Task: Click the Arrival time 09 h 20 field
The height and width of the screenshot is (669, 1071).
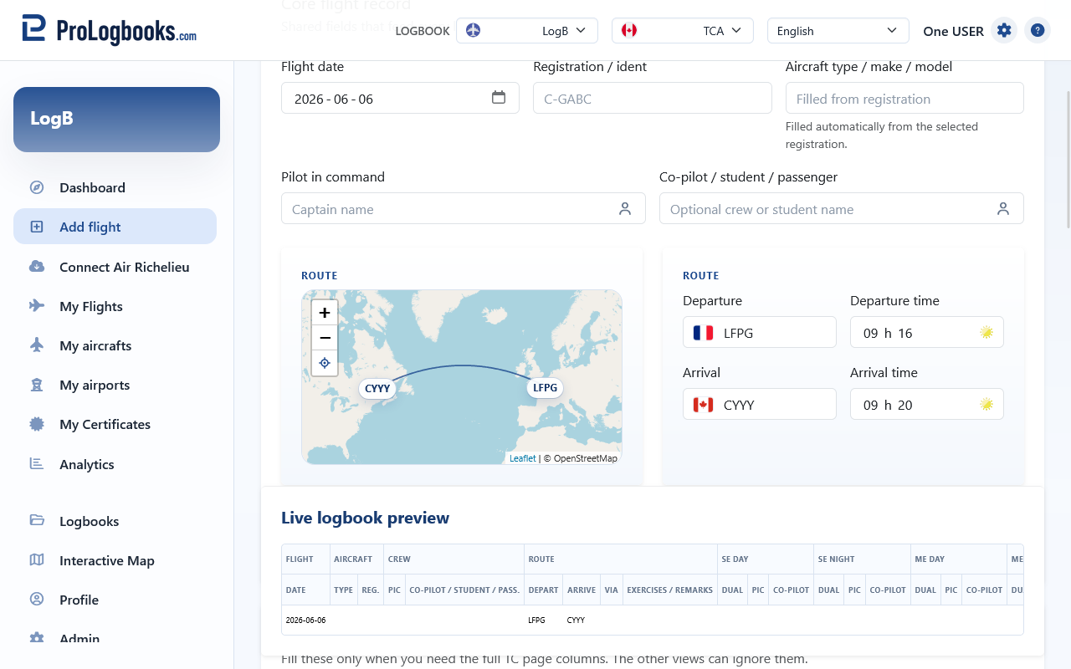Action: point(927,404)
